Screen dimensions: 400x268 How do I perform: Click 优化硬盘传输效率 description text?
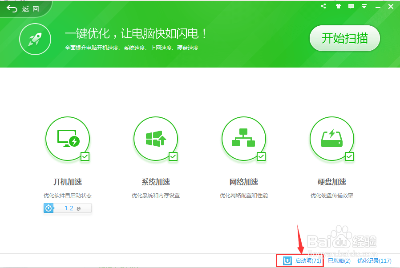tap(332, 196)
